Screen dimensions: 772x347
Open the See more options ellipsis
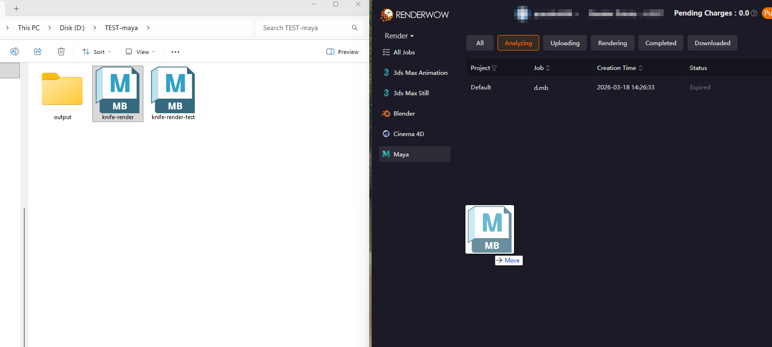(x=175, y=52)
